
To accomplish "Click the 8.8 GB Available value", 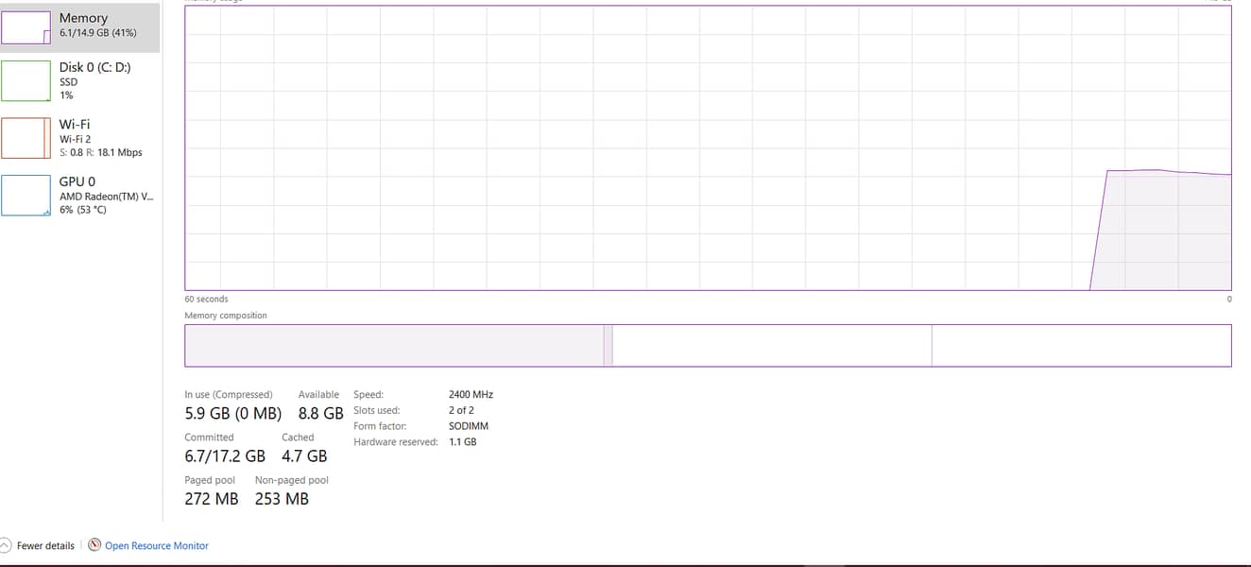I will [320, 413].
